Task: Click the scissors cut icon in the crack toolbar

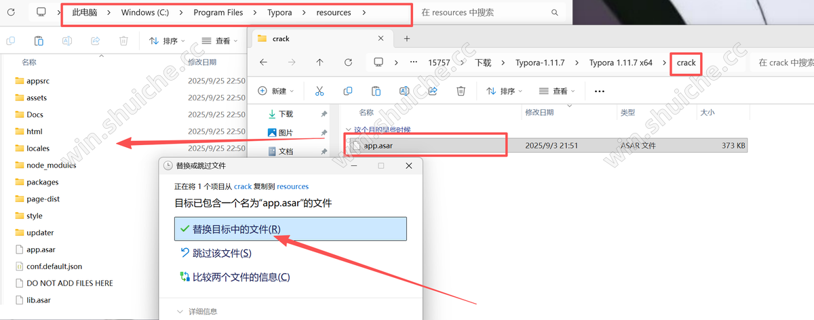Action: pyautogui.click(x=319, y=91)
